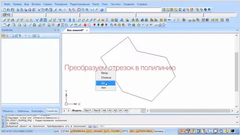The height and width of the screenshot is (135, 240).
Task: Click the green map pin icon
Action: (98, 25)
